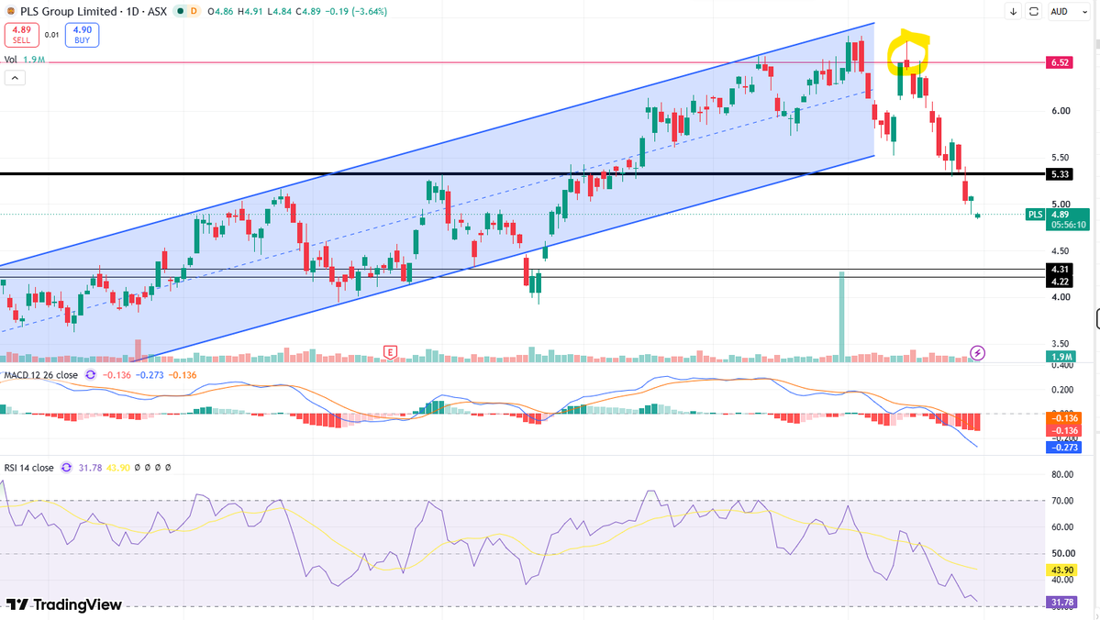Click the 6.00 price axis label

(1061, 111)
